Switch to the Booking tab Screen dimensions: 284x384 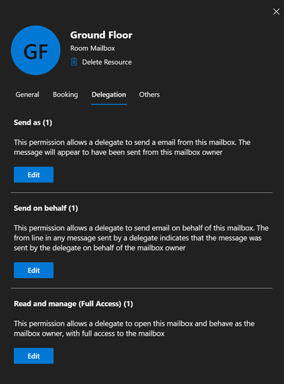pyautogui.click(x=65, y=95)
